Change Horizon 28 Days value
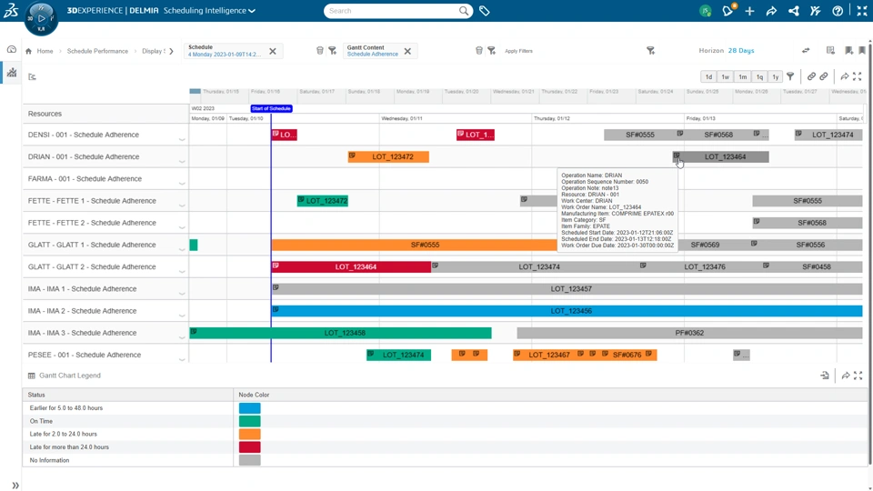 point(741,51)
